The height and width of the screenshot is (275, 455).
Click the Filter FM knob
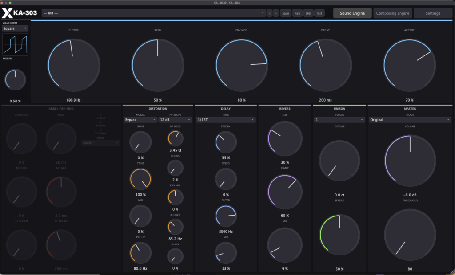click(21, 245)
